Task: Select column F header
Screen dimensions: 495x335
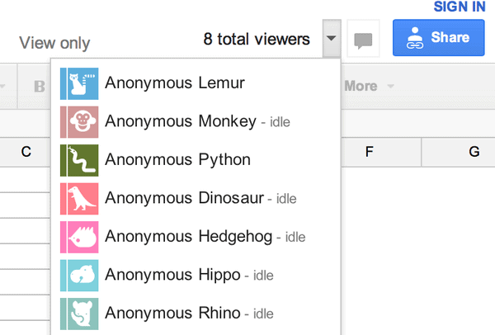Action: coord(369,152)
